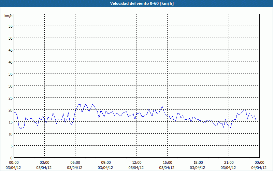
Task: Select the 35 value on the y-axis
Action: 11,74
